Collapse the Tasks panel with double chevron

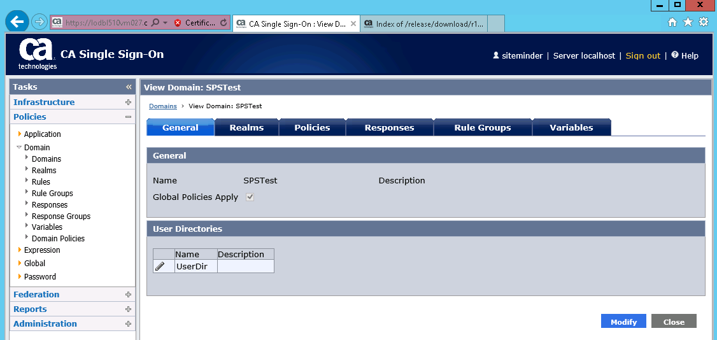click(x=129, y=87)
